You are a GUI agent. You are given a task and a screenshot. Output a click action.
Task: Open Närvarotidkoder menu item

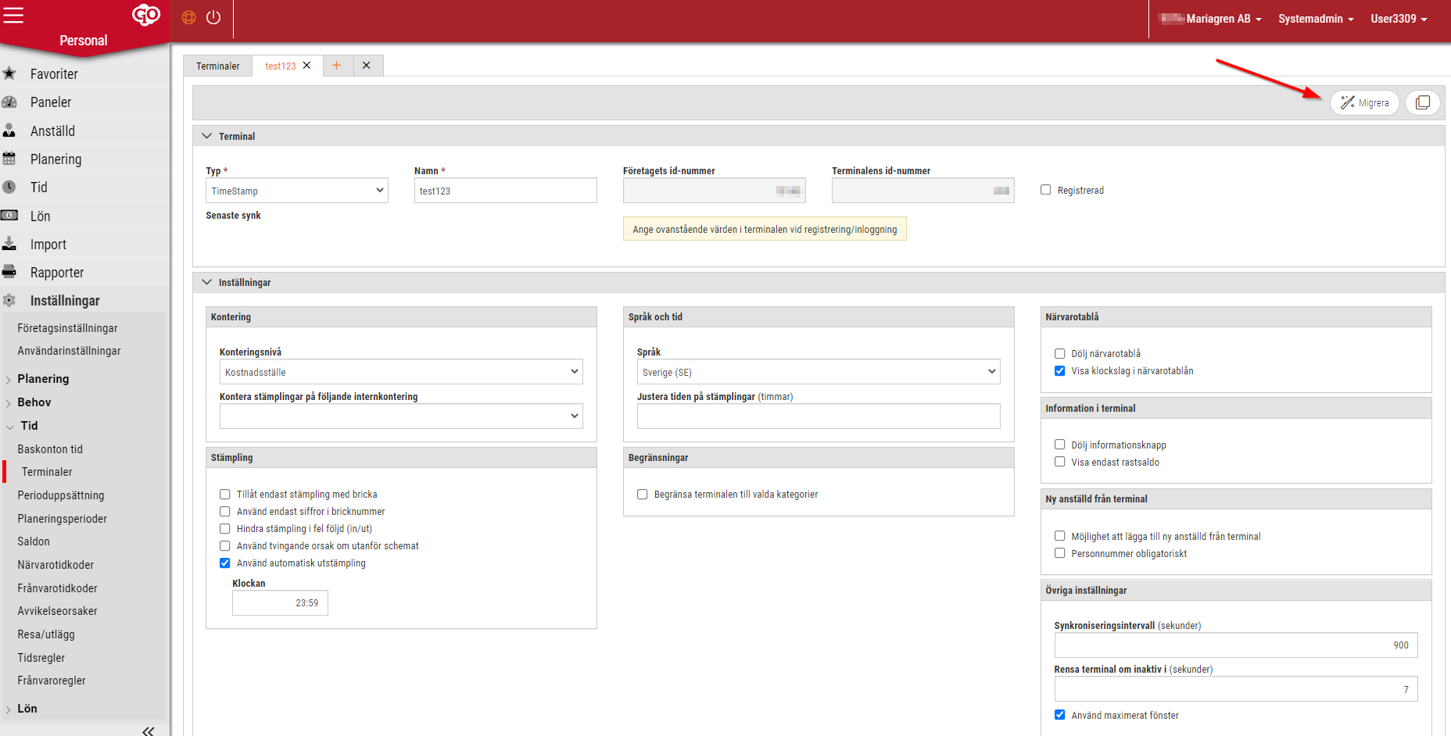(x=56, y=565)
